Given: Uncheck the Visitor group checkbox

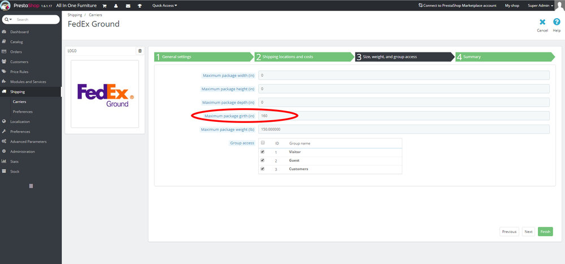Looking at the screenshot, I should 263,152.
